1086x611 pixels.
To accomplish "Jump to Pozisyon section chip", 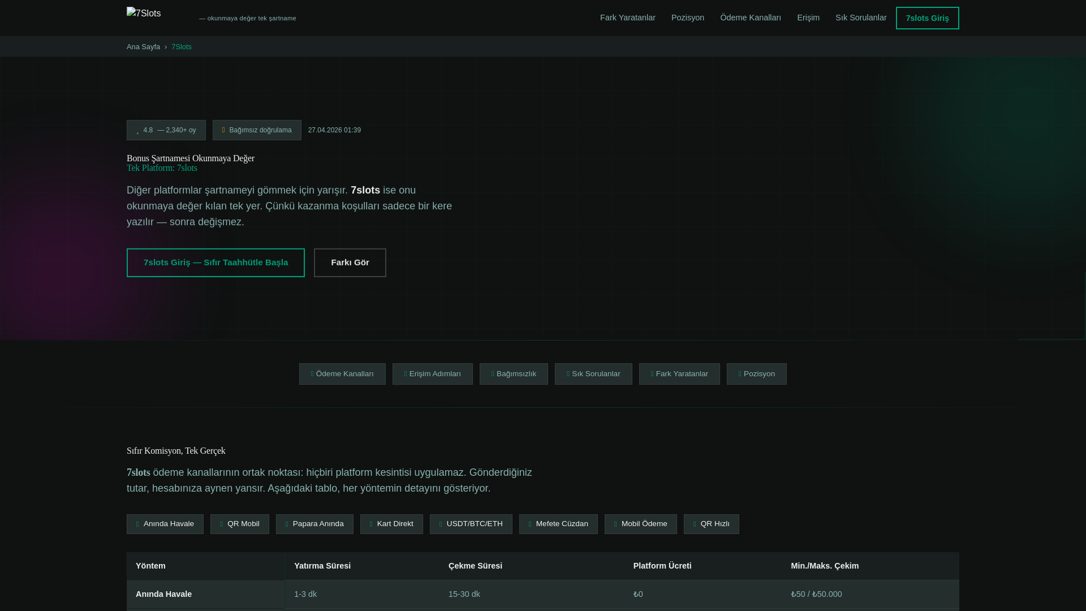I will 756,374.
